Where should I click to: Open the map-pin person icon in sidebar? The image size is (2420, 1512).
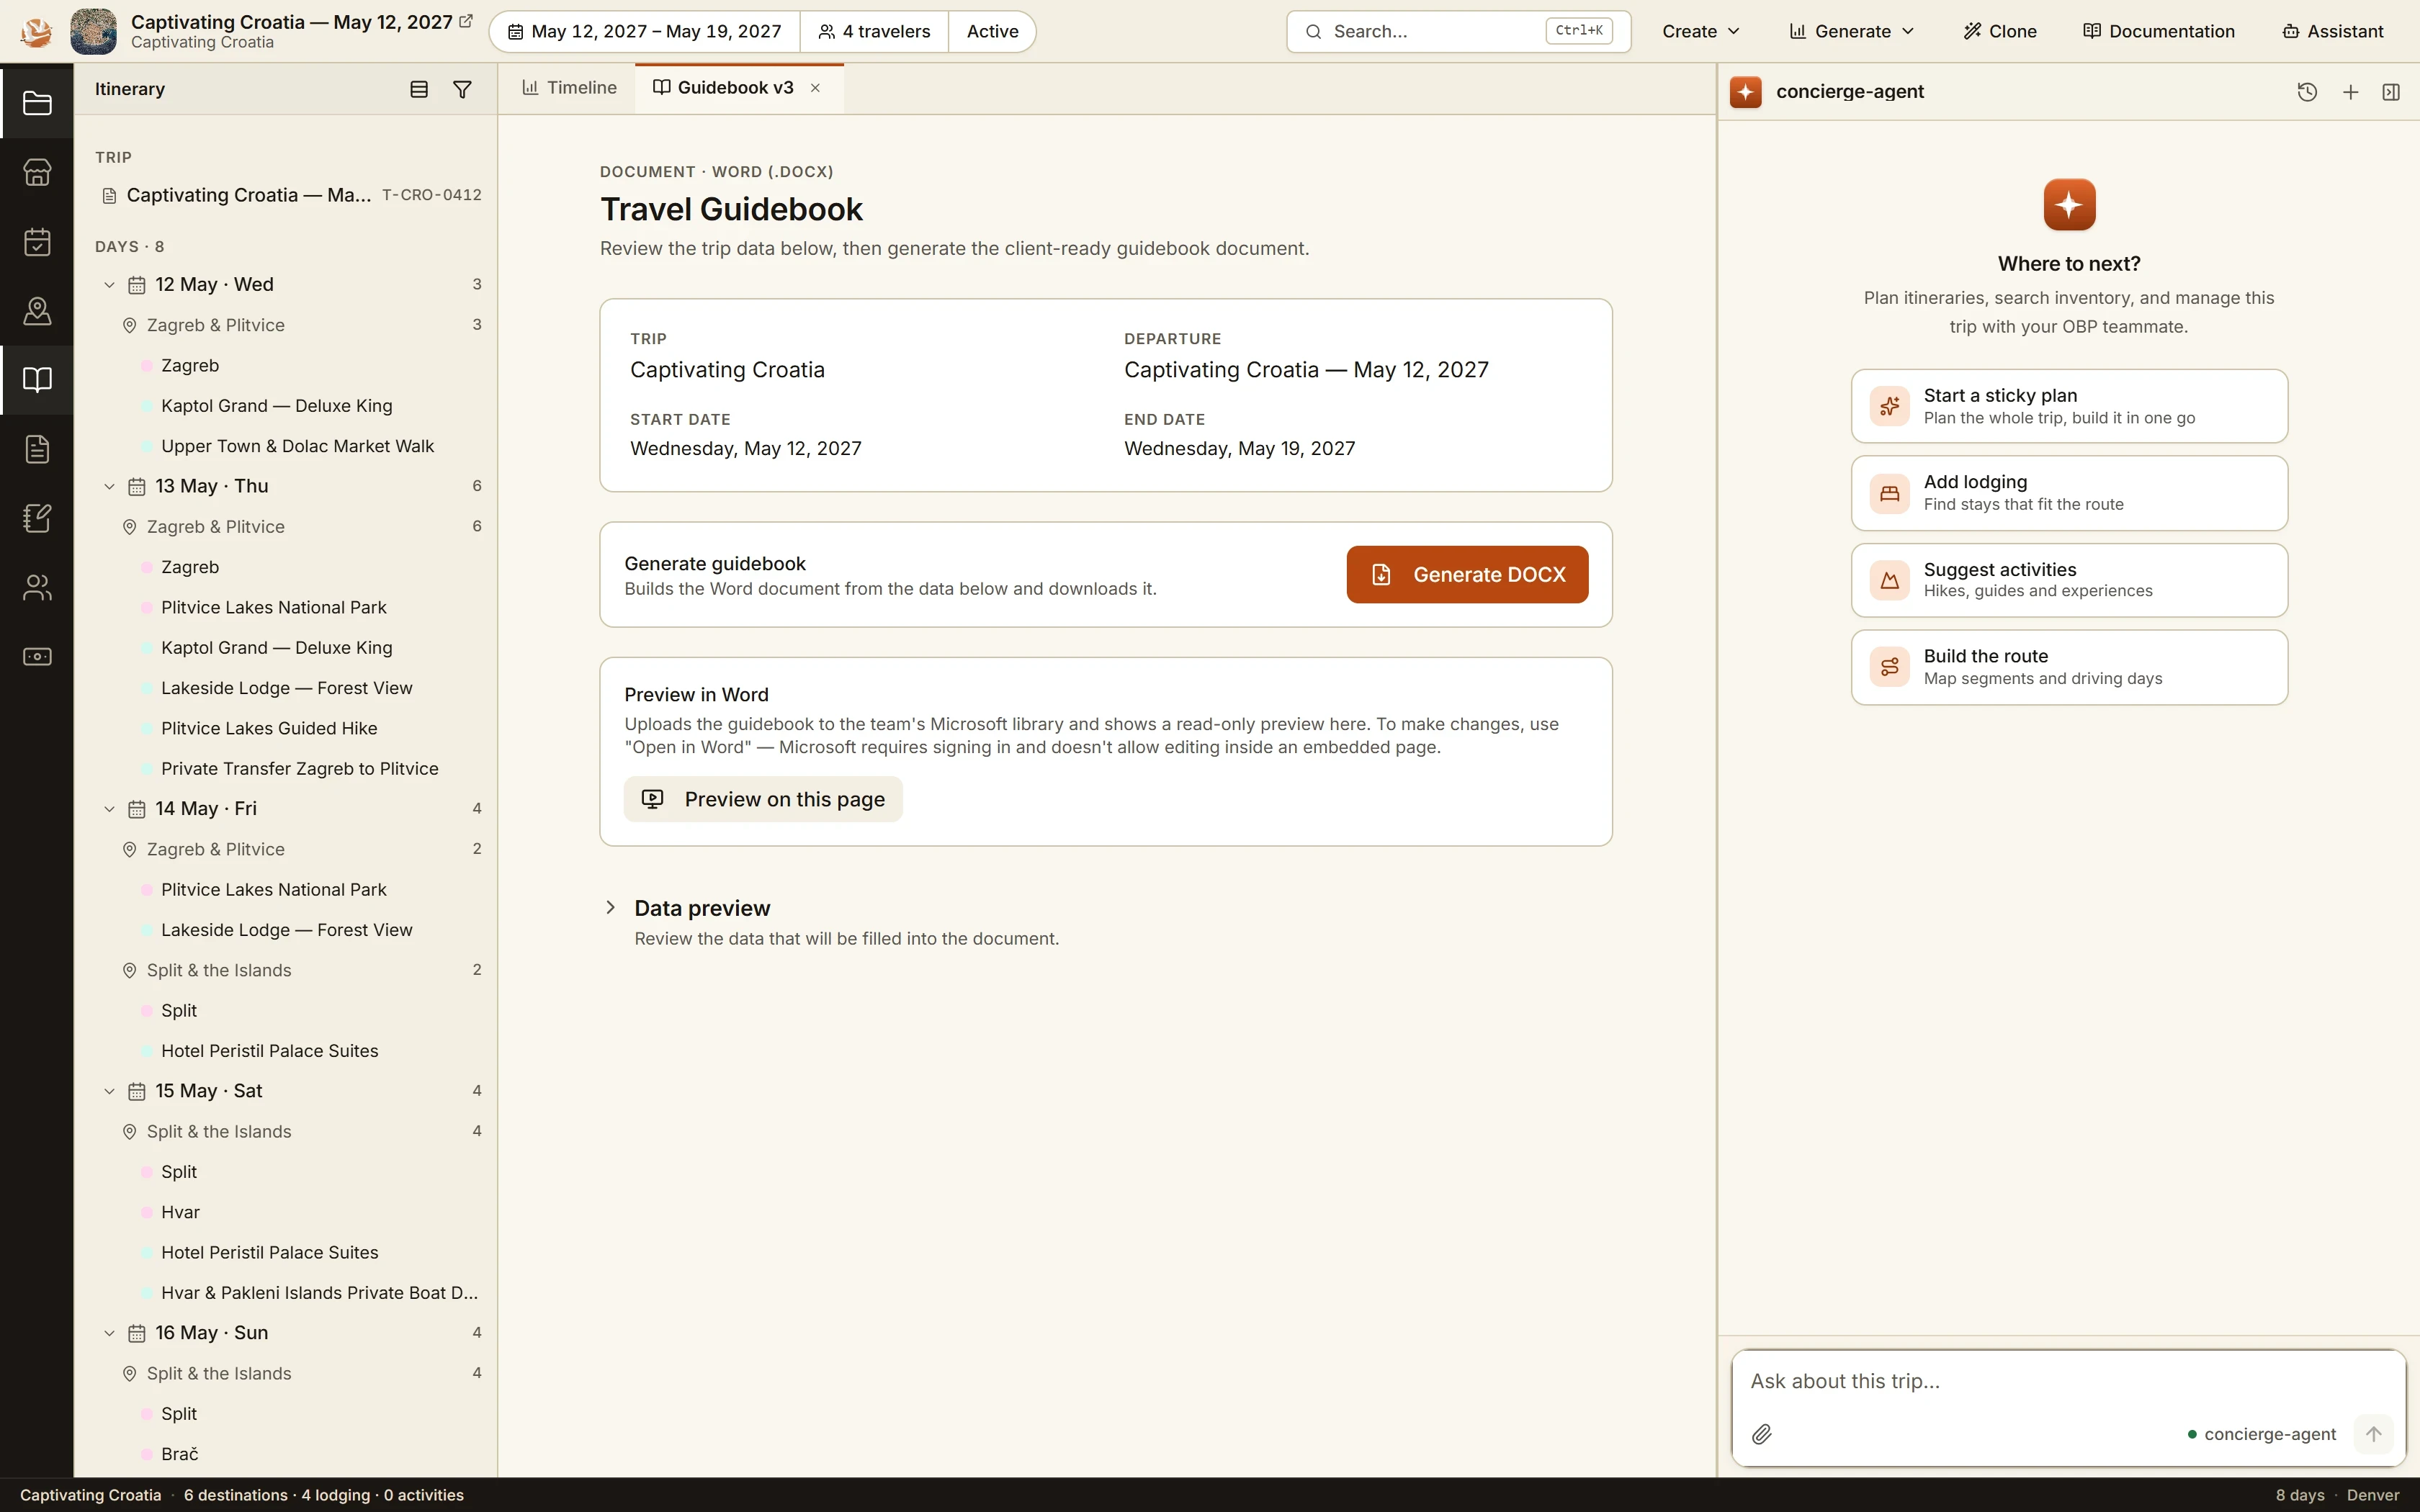37,311
